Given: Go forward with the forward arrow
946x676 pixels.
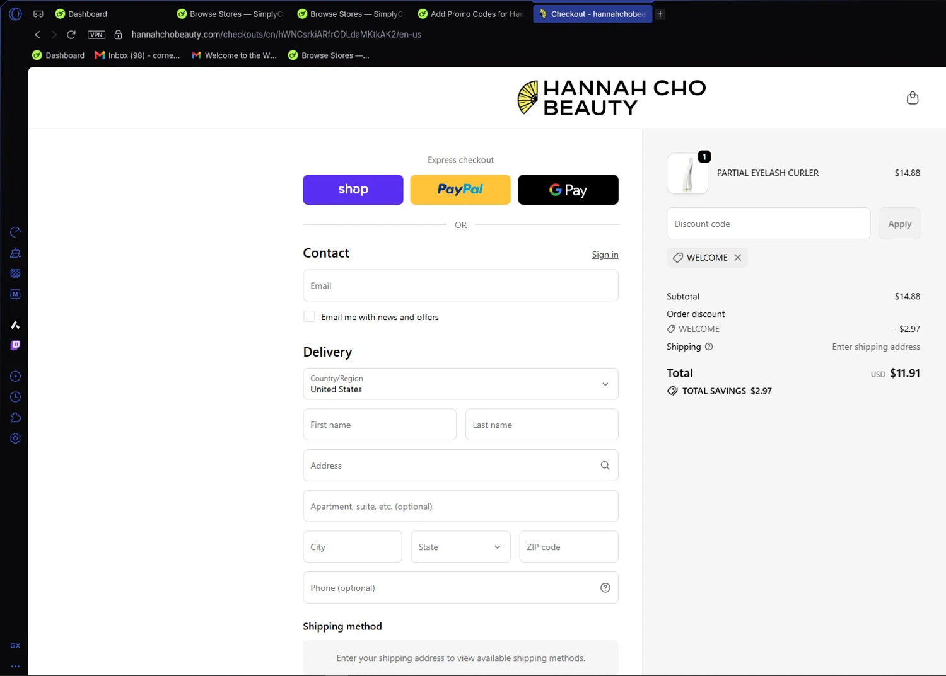Looking at the screenshot, I should [54, 35].
